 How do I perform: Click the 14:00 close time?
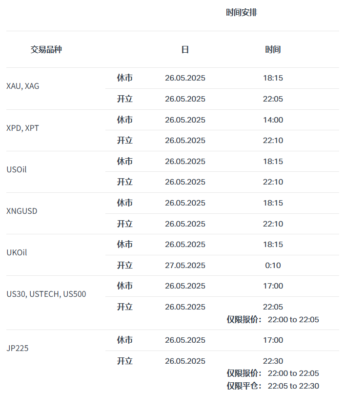tap(273, 120)
